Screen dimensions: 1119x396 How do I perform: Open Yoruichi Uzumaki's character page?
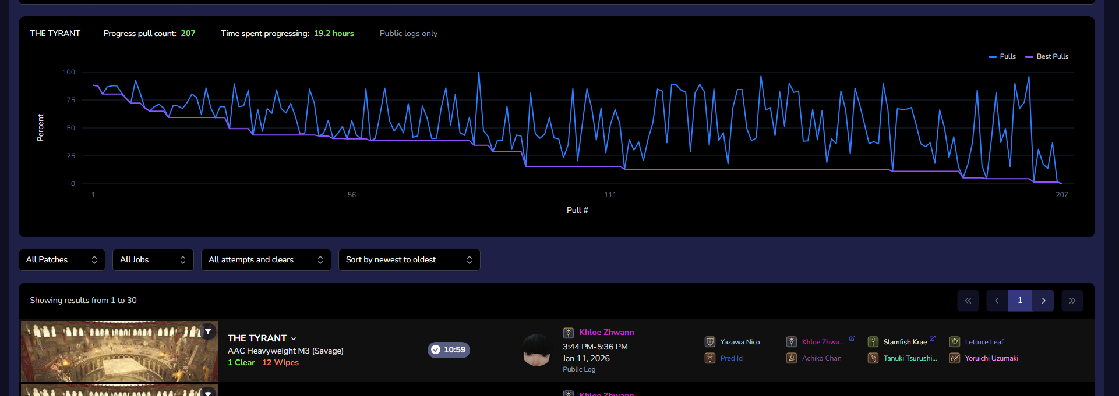point(991,358)
